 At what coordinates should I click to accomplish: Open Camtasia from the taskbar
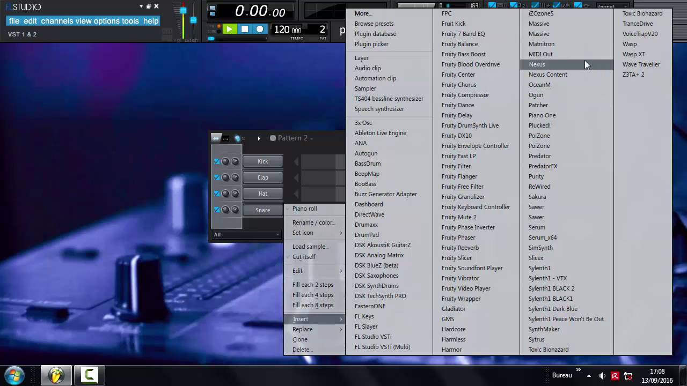click(89, 375)
